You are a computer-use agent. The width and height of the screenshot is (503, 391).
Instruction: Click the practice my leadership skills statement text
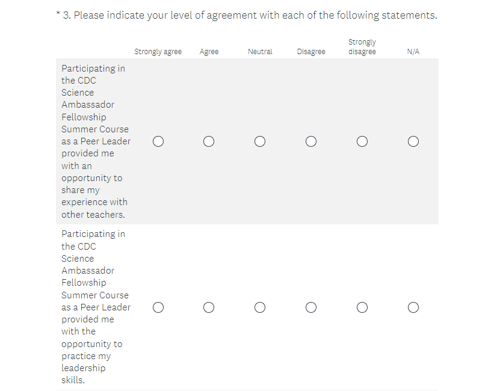click(95, 307)
